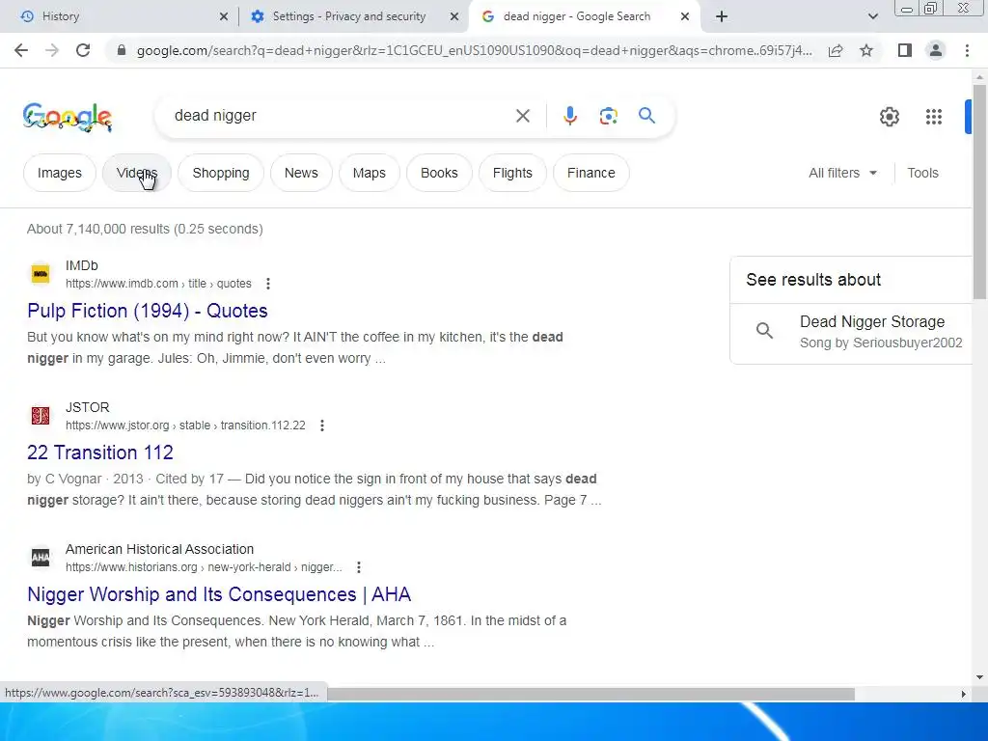The image size is (988, 741).
Task: Click American Historical Association site name
Action: tap(159, 549)
